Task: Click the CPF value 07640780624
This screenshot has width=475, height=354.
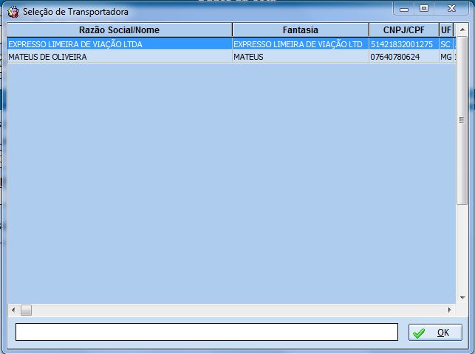Action: (x=395, y=57)
